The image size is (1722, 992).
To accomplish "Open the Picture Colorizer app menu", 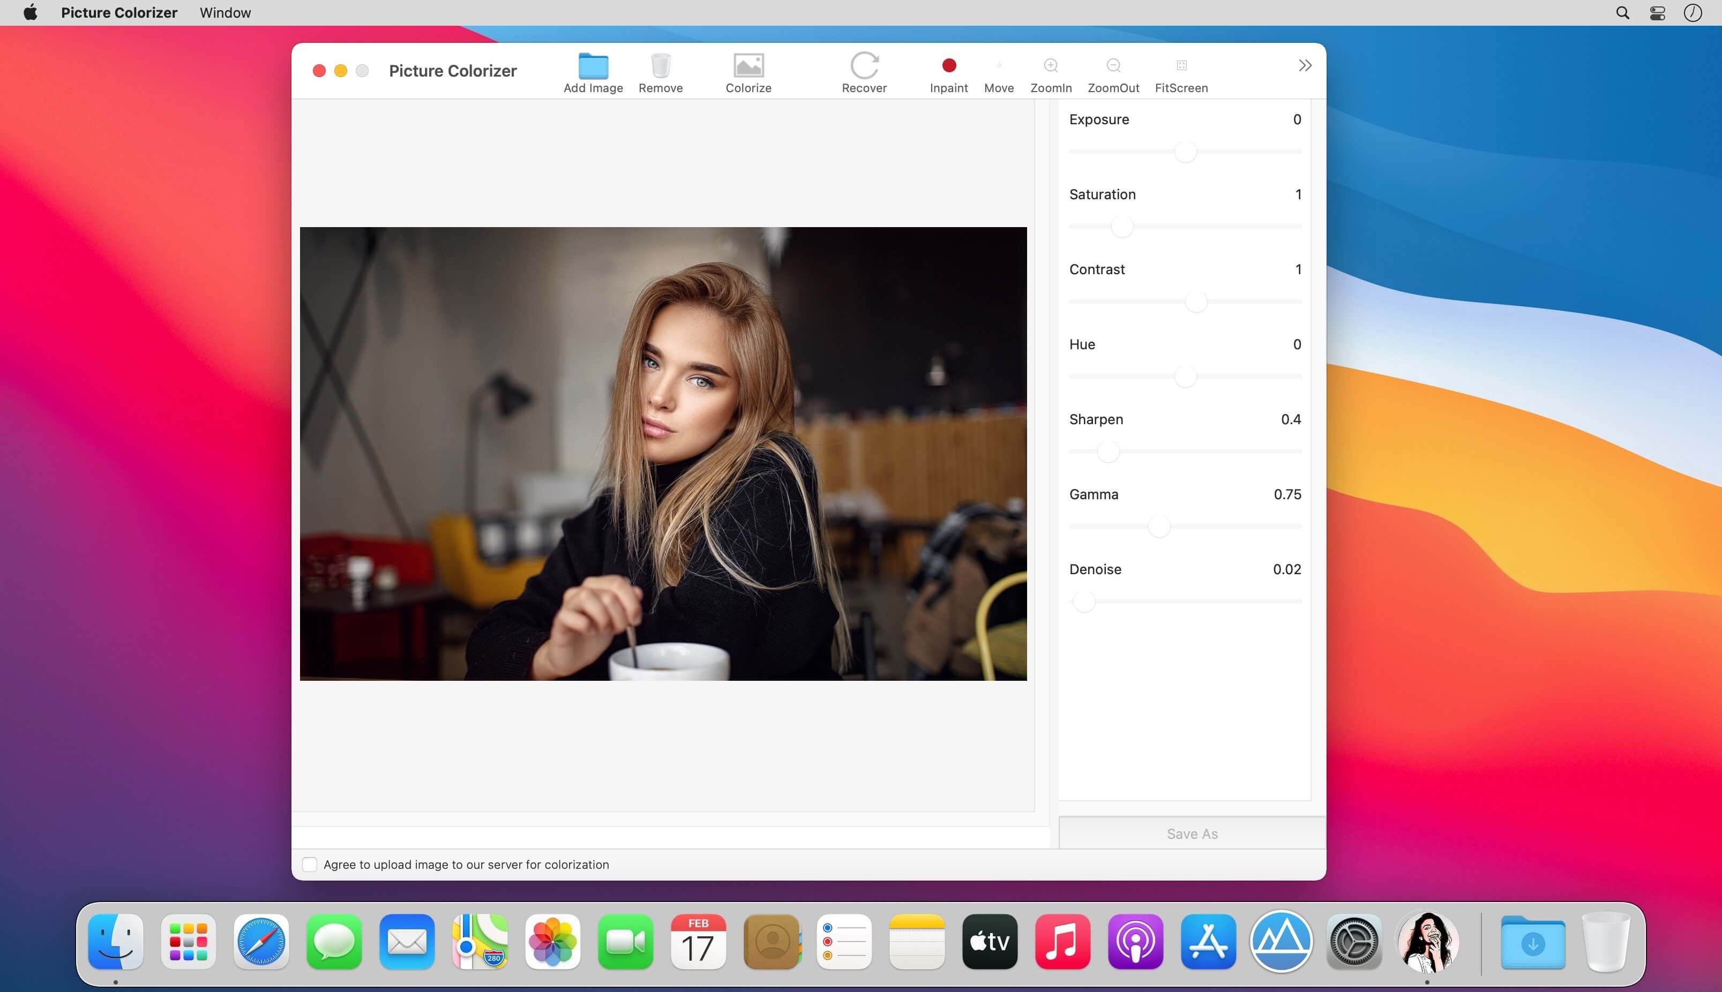I will click(x=118, y=13).
